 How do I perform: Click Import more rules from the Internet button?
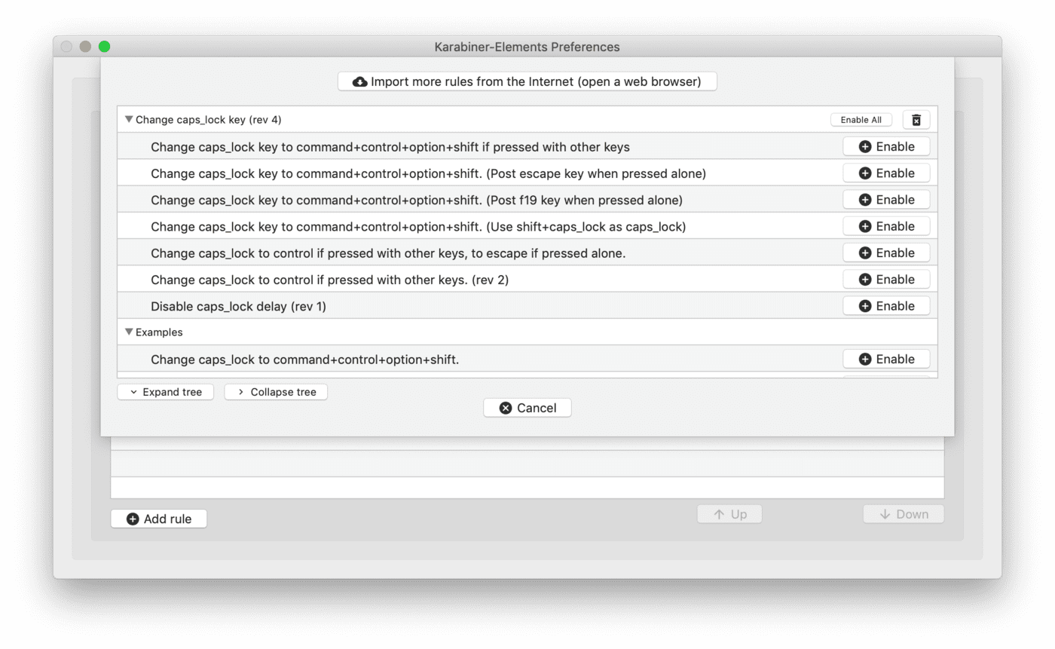527,81
